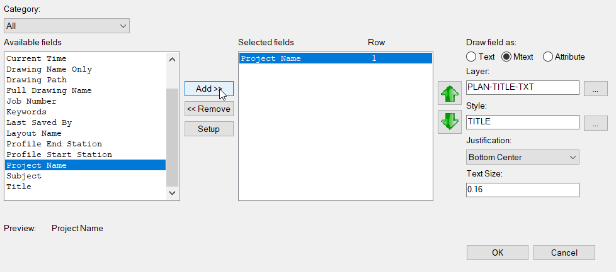Select Profile Start Station field

coord(86,155)
